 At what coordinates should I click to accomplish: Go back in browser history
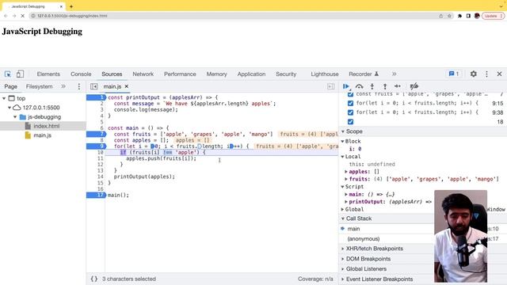click(6, 16)
